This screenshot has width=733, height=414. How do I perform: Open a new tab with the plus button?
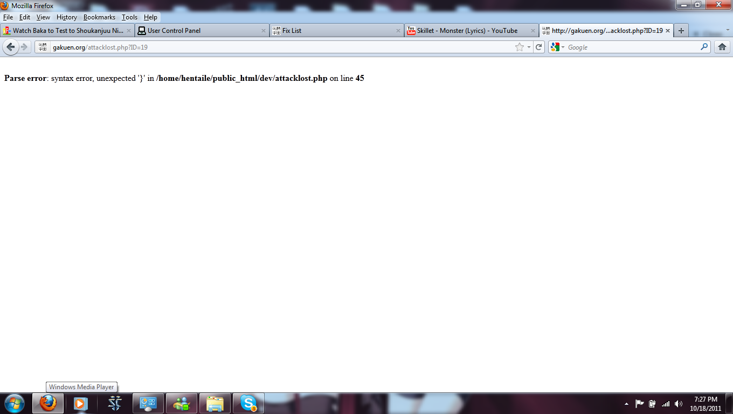point(681,31)
